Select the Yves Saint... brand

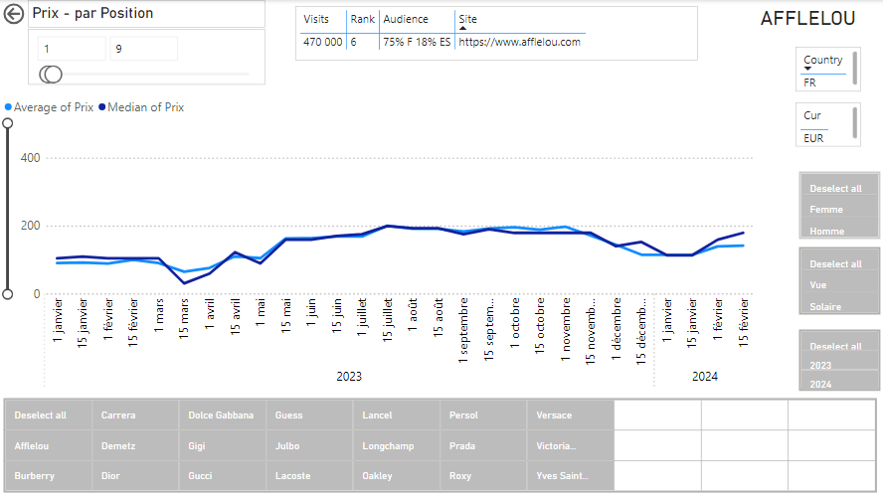pyautogui.click(x=570, y=475)
